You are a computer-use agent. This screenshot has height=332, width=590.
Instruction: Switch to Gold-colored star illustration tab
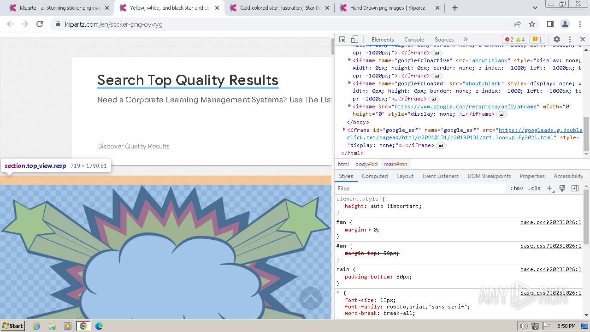point(280,8)
